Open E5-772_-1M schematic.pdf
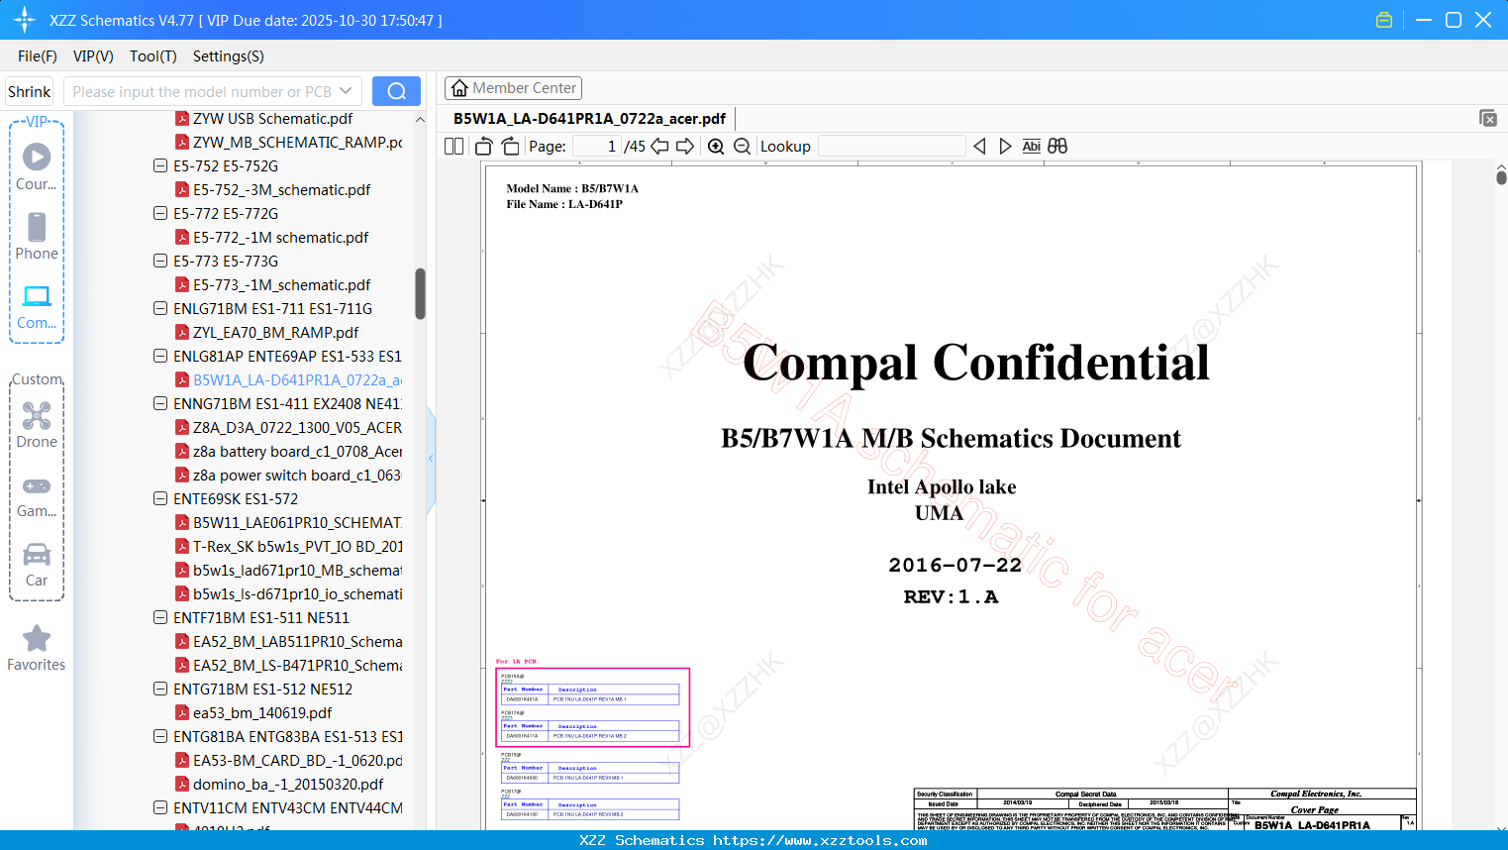Image resolution: width=1508 pixels, height=850 pixels. [x=280, y=237]
